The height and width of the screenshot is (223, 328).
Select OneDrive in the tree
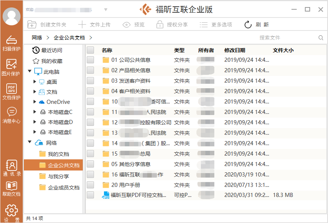[x=58, y=102]
